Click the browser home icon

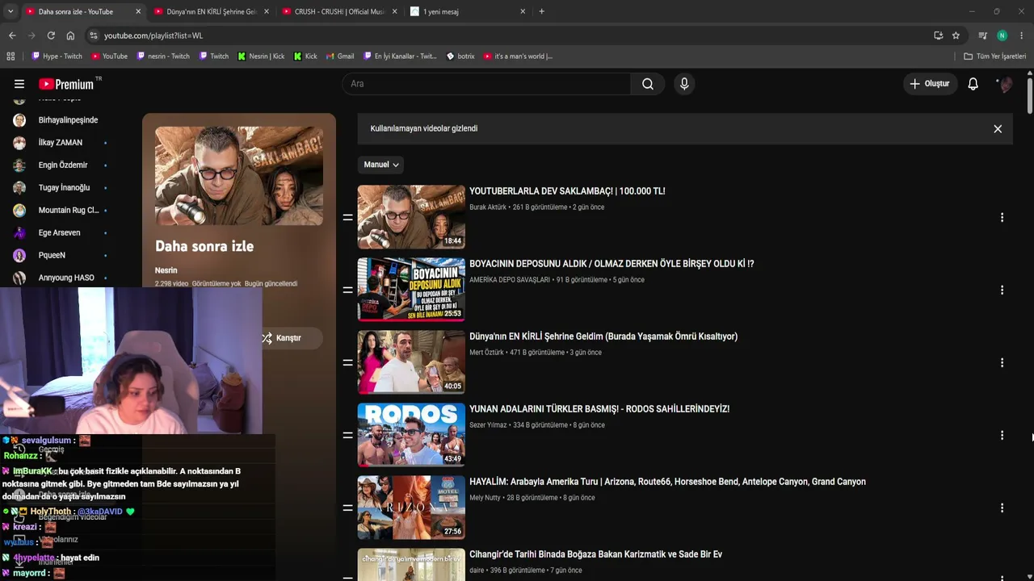tap(70, 36)
